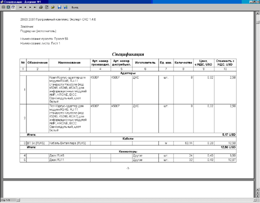Click the vertical scrollbar up arrow
260x203 pixels.
258,13
